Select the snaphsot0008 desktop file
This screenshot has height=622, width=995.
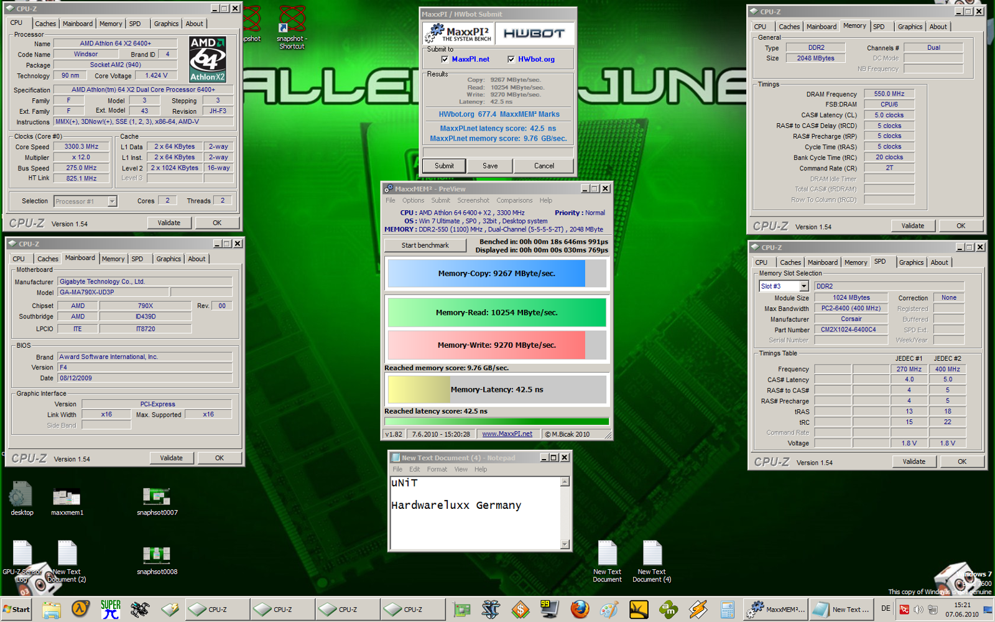[x=157, y=560]
